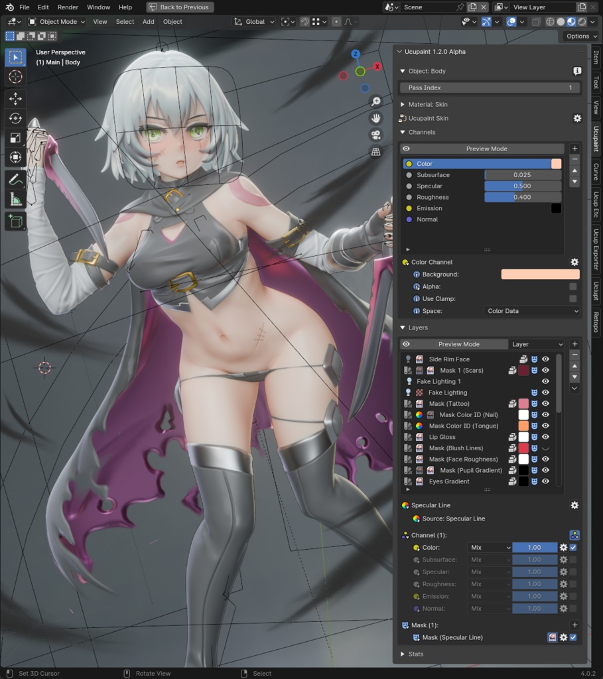603x679 pixels.
Task: Hide the Mask (Tattoo) layer
Action: tap(545, 403)
